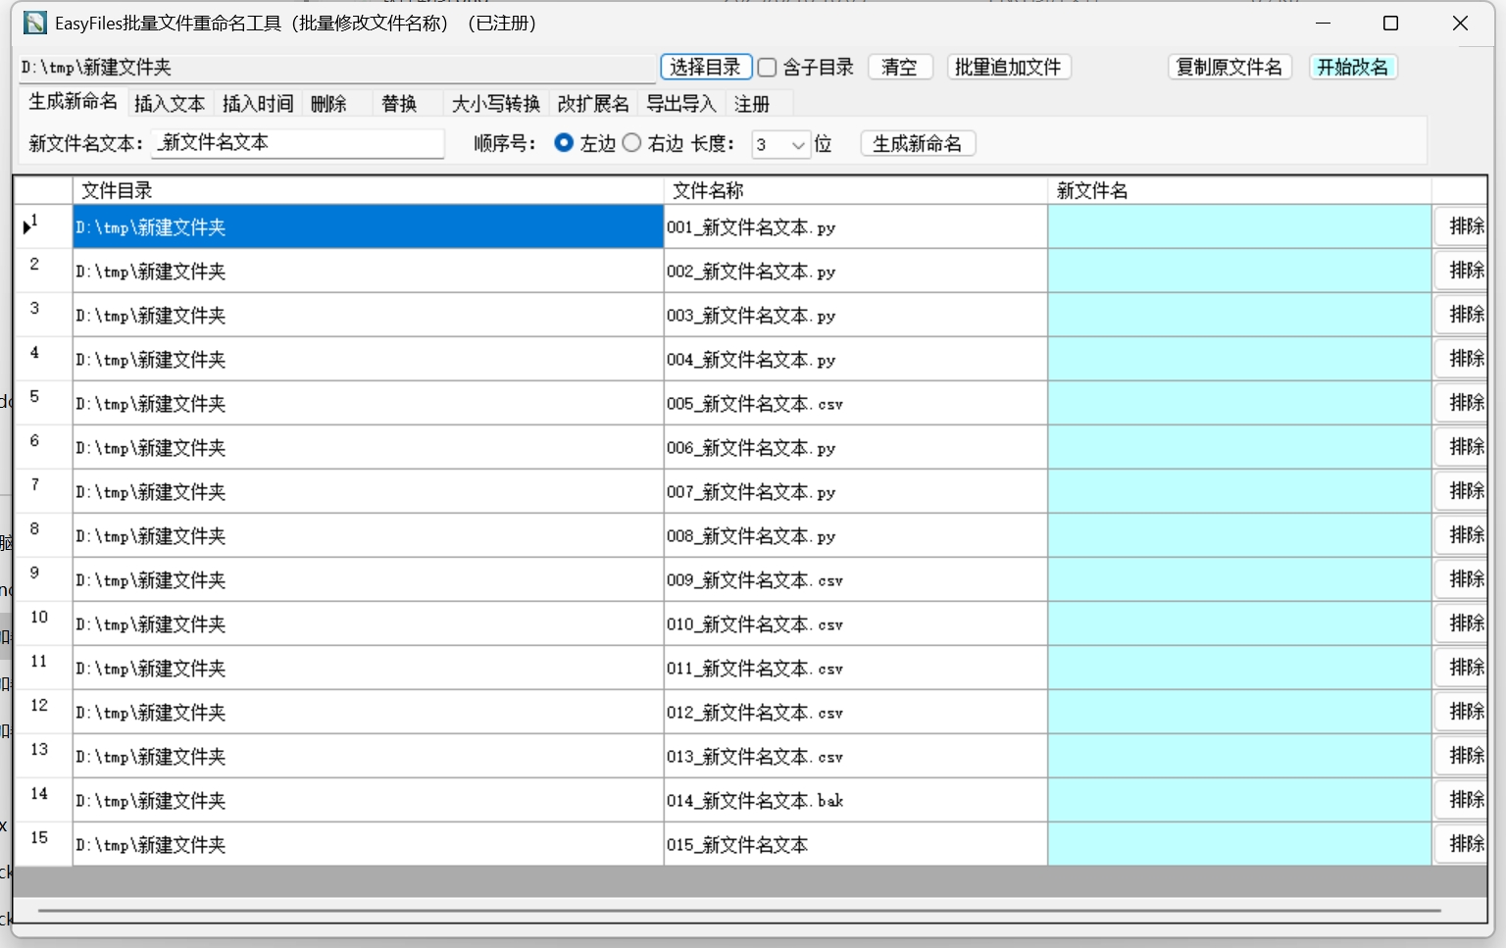
Task: Click the 选择目录 button
Action: pyautogui.click(x=706, y=68)
